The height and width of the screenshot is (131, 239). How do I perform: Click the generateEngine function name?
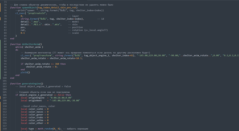pos(31,84)
